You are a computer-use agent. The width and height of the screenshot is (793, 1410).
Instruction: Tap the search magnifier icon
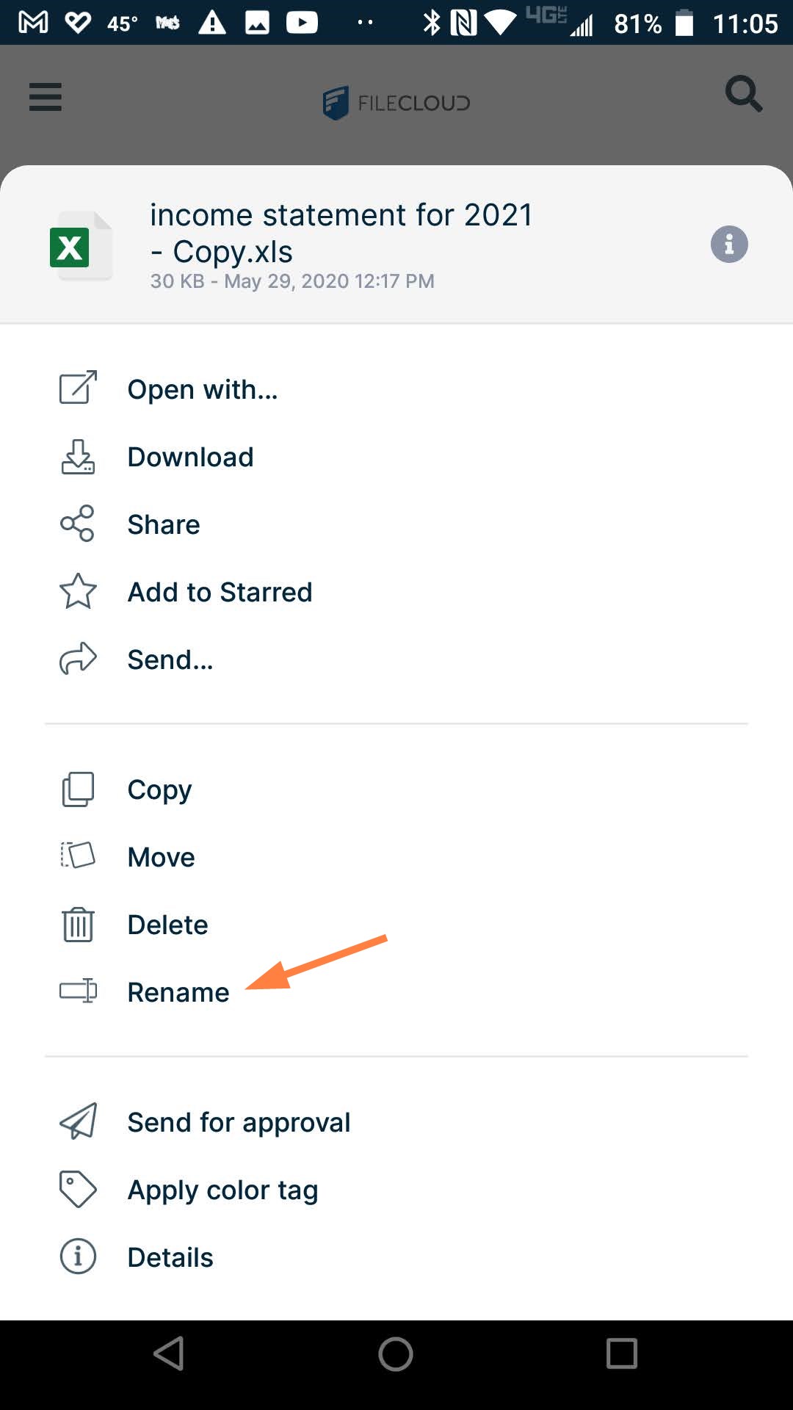pyautogui.click(x=743, y=94)
